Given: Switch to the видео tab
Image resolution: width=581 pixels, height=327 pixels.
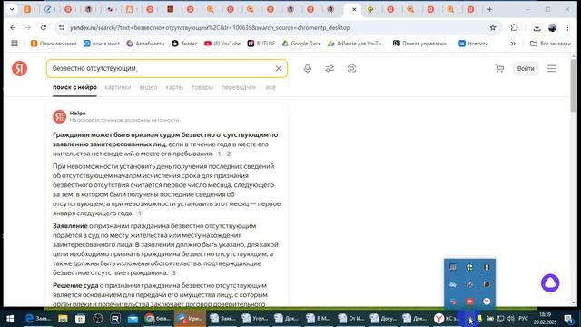Looking at the screenshot, I should click(x=148, y=87).
